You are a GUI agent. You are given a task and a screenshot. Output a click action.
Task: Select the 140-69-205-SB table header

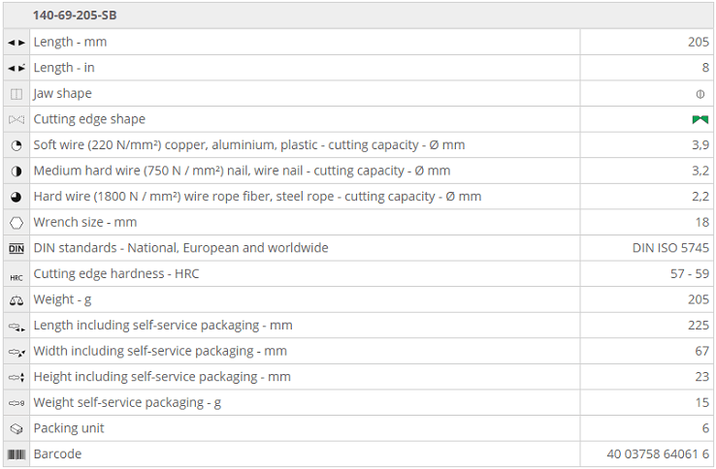tap(75, 16)
